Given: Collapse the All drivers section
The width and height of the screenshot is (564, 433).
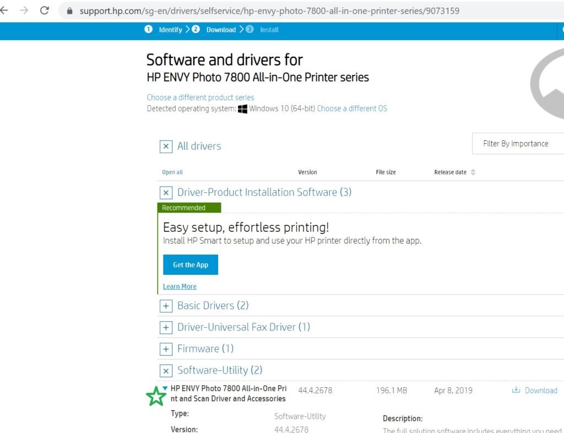Looking at the screenshot, I should pyautogui.click(x=166, y=147).
